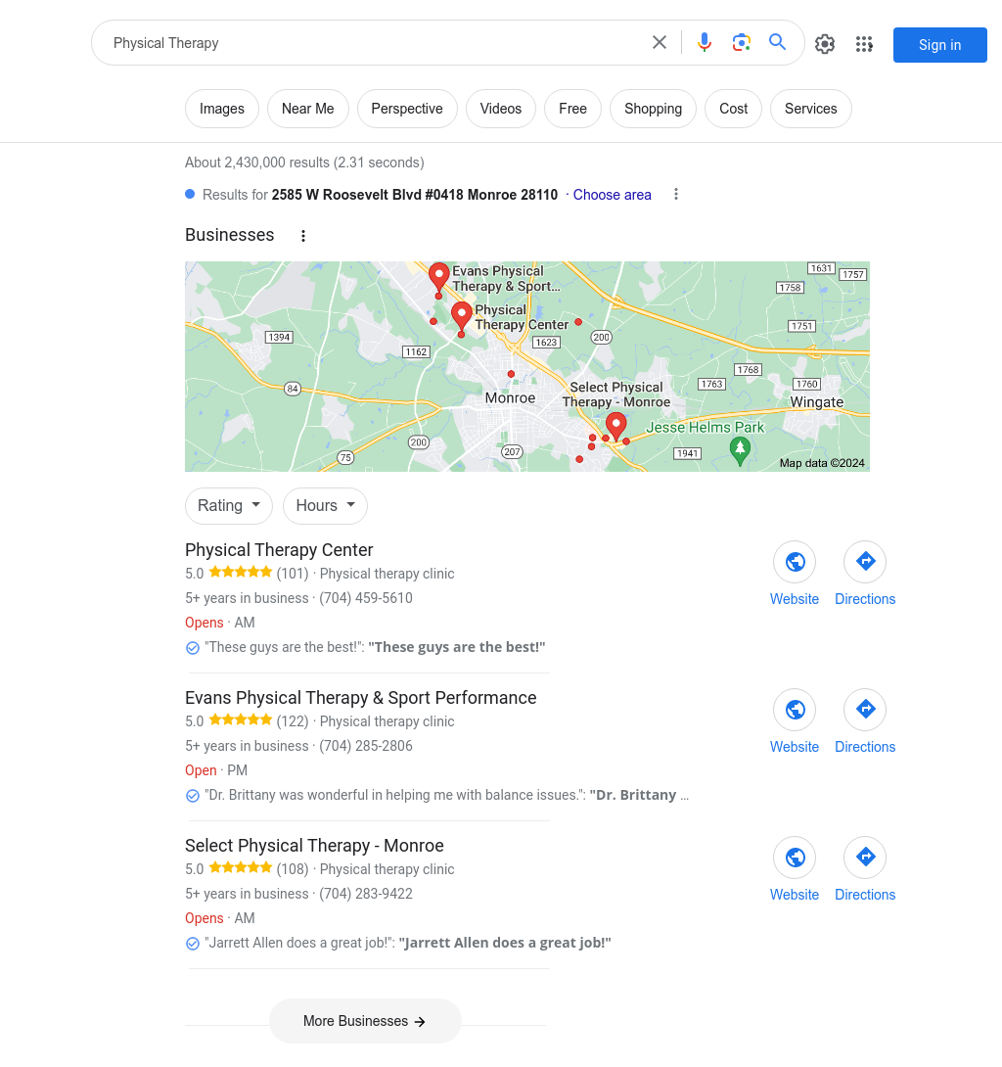
Task: Click Directions icon for Select Physical Therapy
Action: (x=865, y=858)
